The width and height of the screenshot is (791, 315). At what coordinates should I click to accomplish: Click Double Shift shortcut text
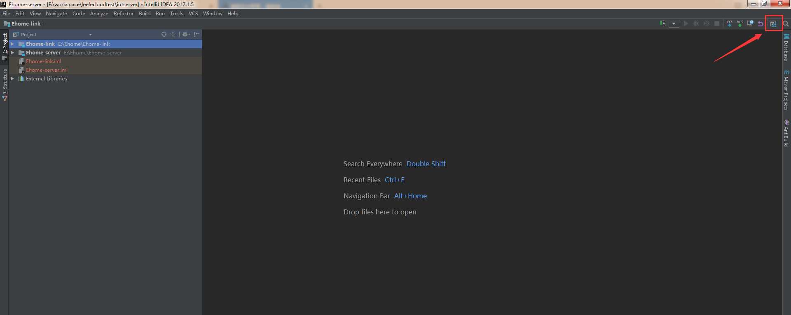426,164
